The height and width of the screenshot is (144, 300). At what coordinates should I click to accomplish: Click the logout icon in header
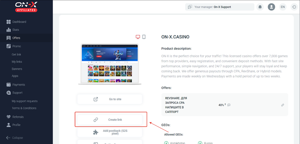coord(294,7)
